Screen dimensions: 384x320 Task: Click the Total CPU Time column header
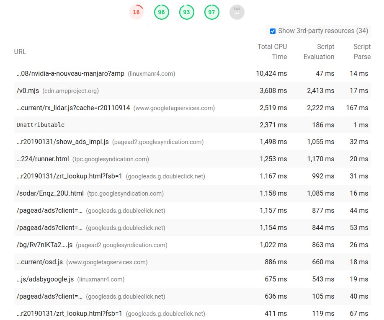pyautogui.click(x=272, y=52)
